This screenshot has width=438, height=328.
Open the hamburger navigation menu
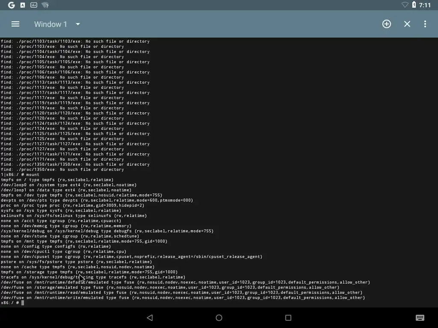coord(15,24)
